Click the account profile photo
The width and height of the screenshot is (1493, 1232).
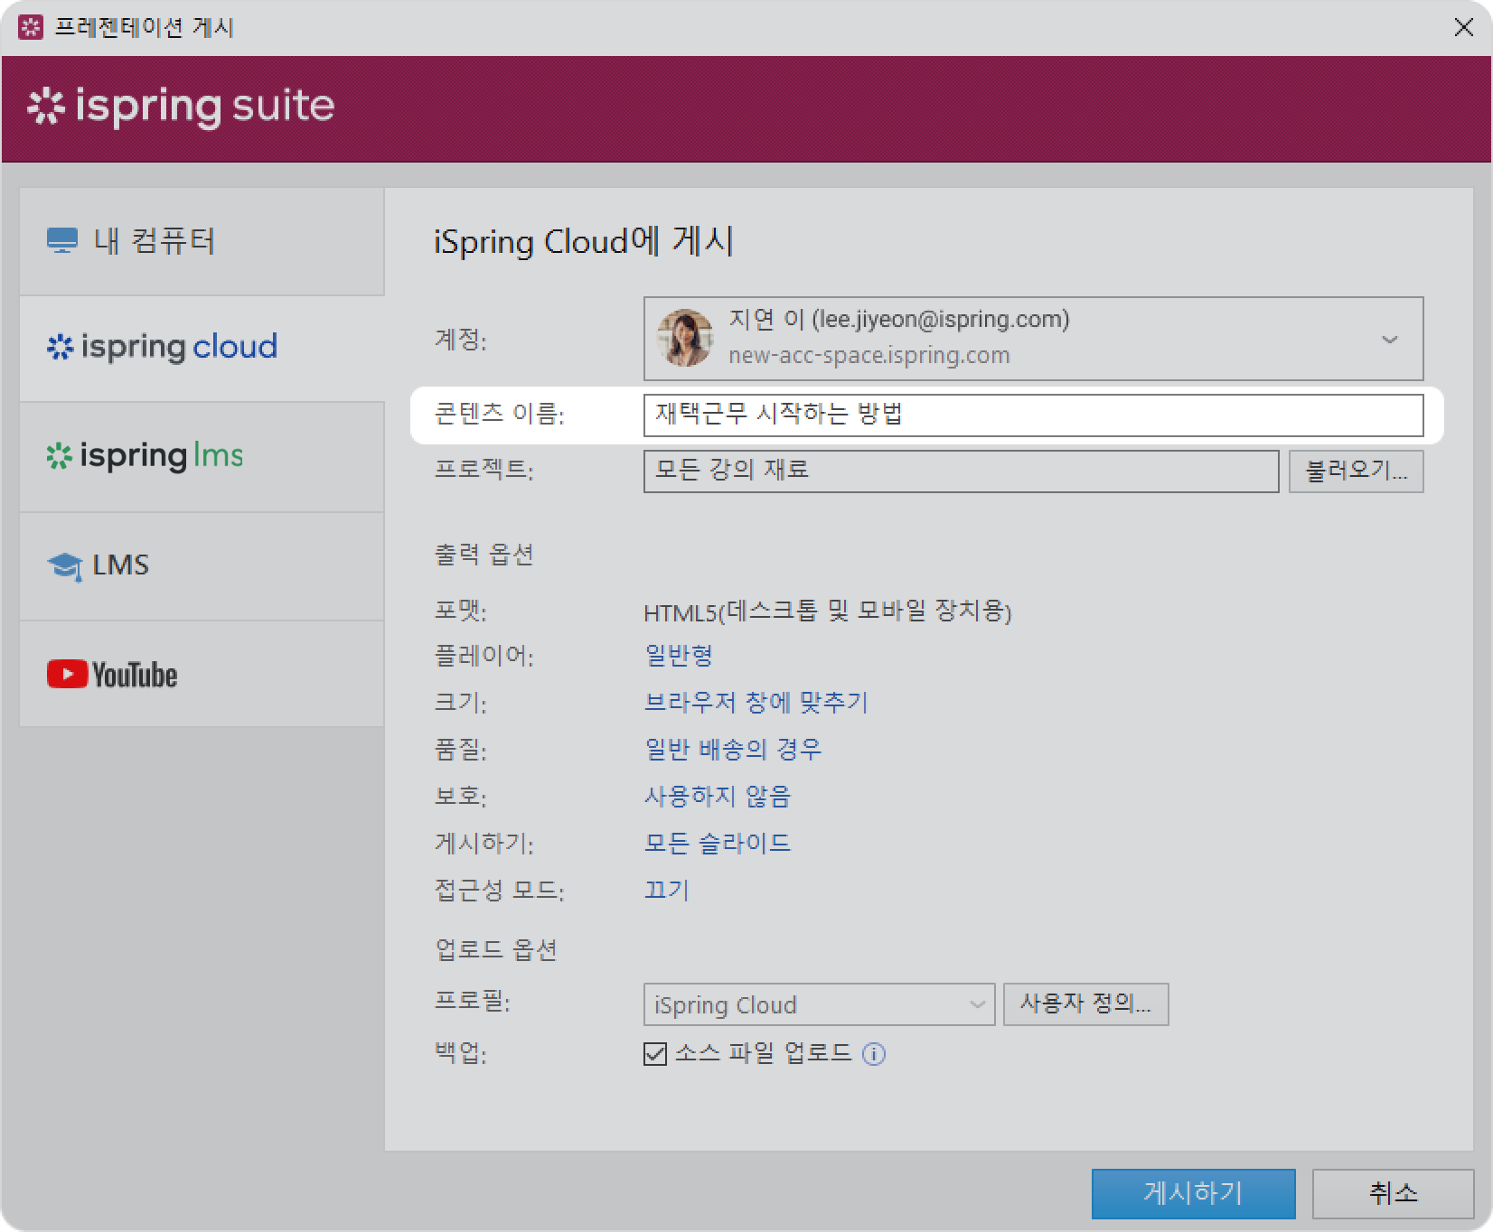[x=684, y=339]
